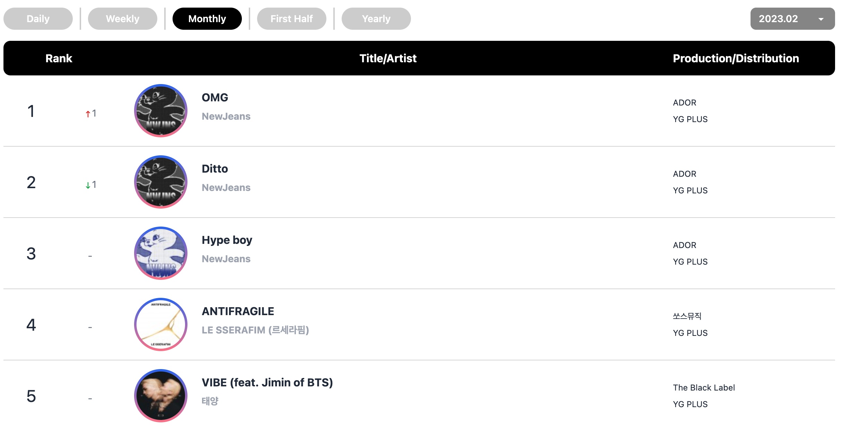Viewport: 842px width, 431px height.
Task: Click the Ditto album cover thumbnail
Action: (x=161, y=182)
